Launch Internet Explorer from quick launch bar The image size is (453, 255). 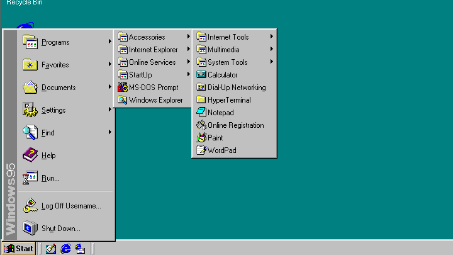coord(65,249)
